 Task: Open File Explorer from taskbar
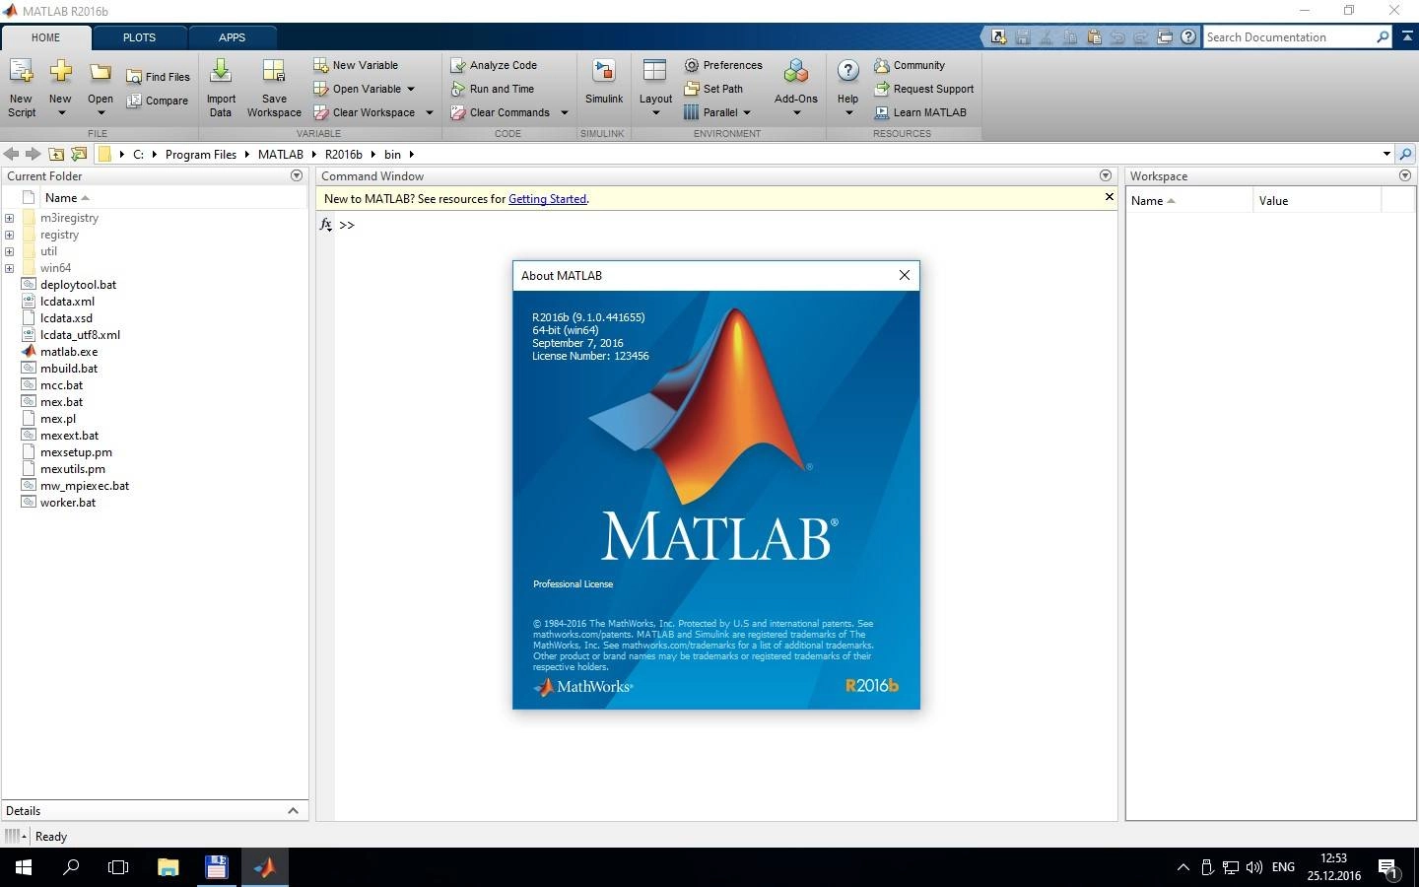(168, 867)
